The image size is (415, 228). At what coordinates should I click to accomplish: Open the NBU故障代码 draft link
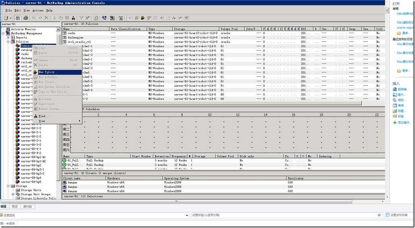pos(405,13)
